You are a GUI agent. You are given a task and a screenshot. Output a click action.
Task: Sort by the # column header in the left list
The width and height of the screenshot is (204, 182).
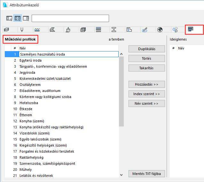point(15,48)
